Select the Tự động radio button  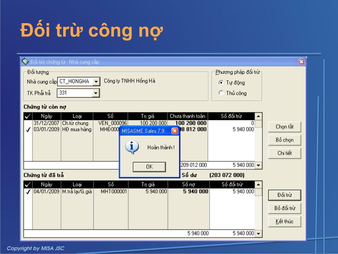(221, 82)
